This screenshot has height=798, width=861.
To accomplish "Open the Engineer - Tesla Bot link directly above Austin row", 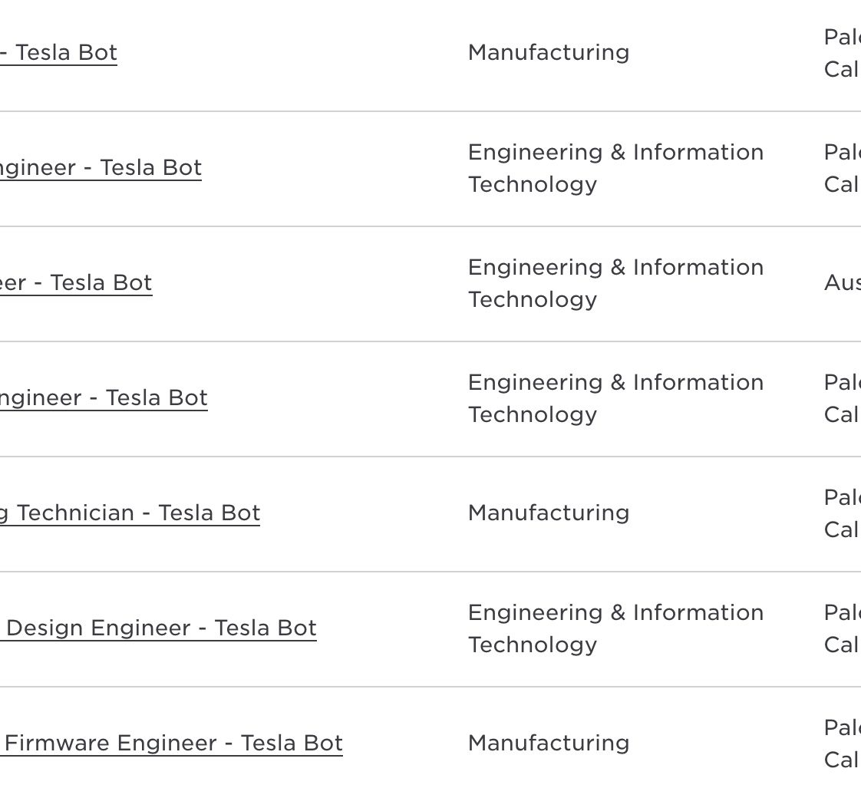I will tap(101, 167).
